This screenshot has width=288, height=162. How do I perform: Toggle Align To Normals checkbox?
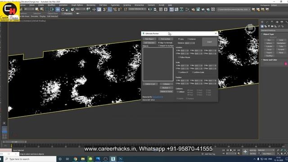165,43
